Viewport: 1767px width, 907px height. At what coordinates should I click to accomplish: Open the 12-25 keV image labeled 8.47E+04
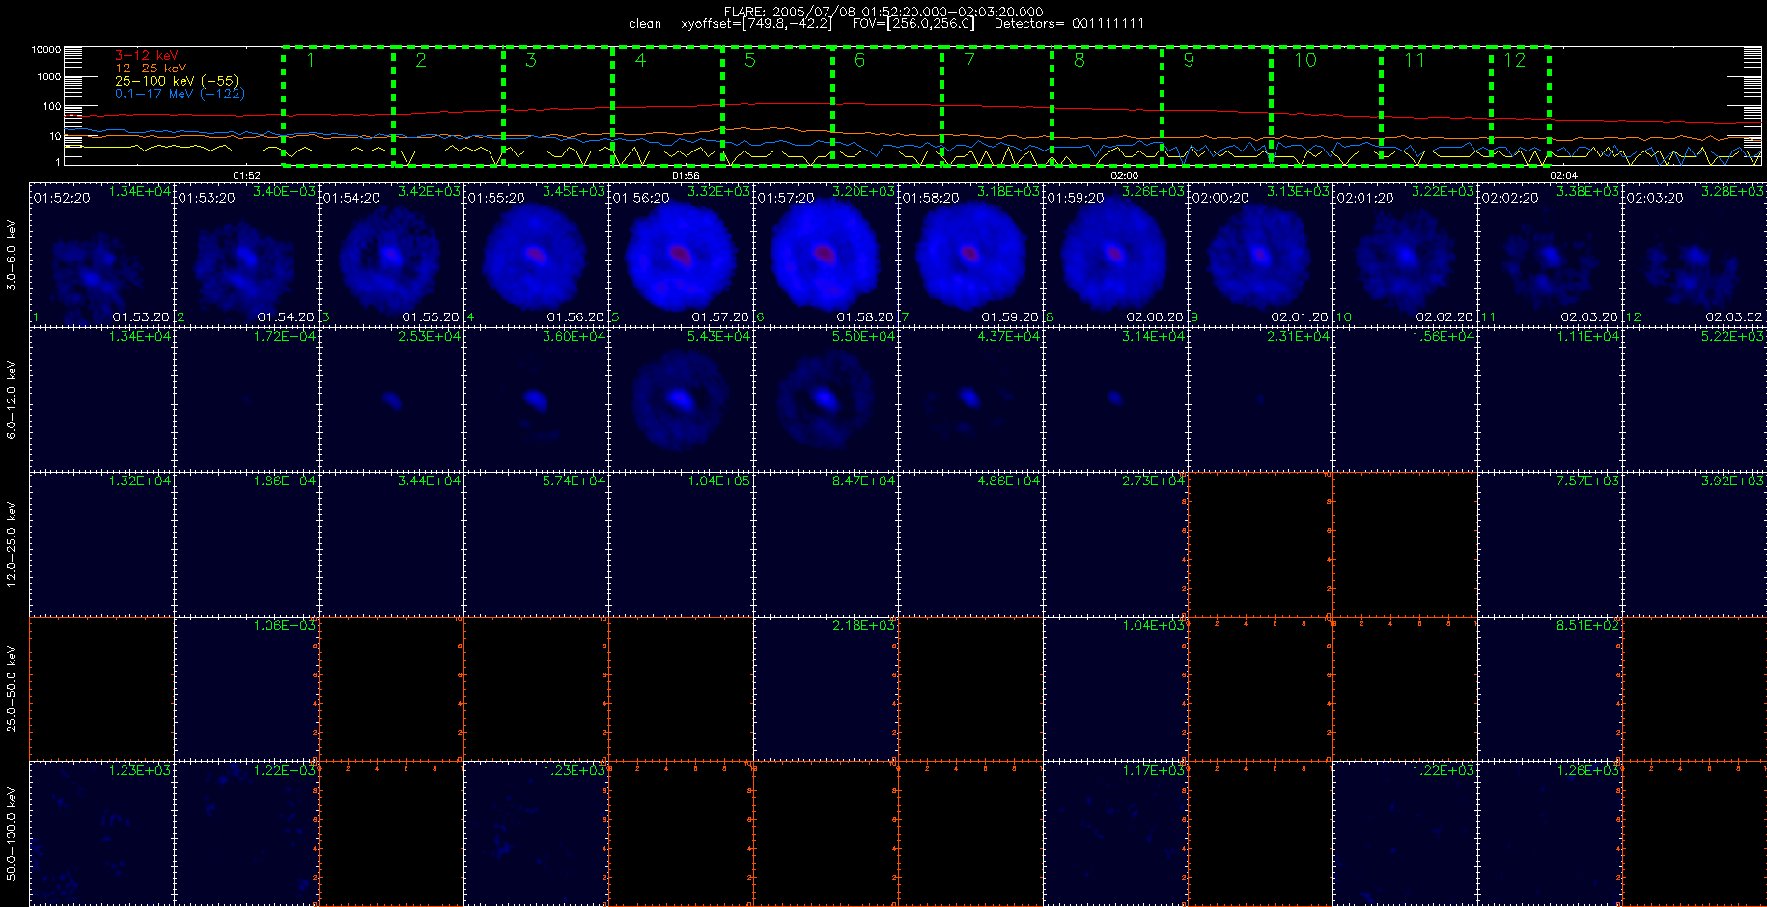tap(826, 544)
